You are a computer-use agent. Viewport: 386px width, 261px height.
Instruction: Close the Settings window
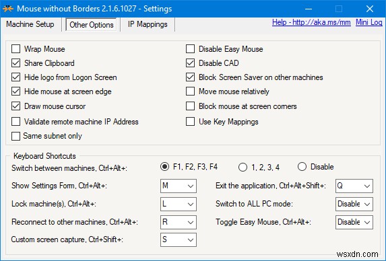click(x=370, y=9)
